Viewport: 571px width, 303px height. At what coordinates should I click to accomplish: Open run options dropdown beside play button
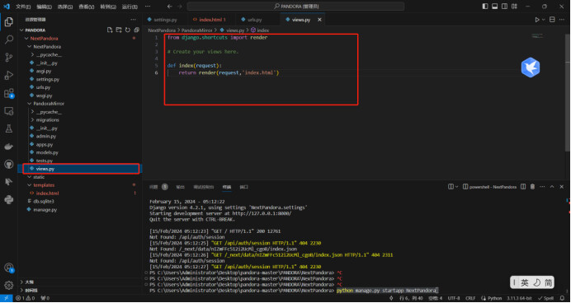pyautogui.click(x=543, y=20)
